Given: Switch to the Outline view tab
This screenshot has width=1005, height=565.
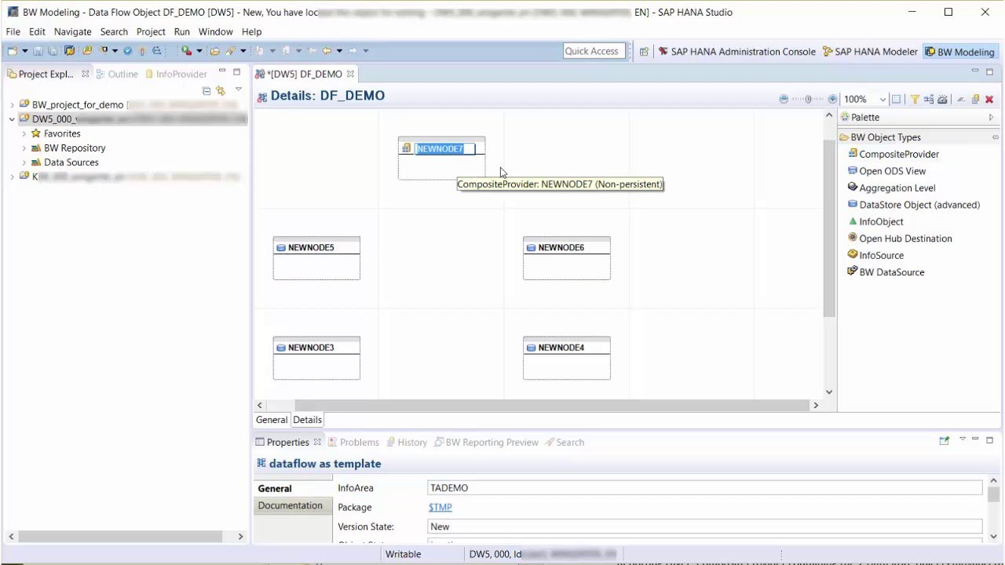Looking at the screenshot, I should click(117, 74).
